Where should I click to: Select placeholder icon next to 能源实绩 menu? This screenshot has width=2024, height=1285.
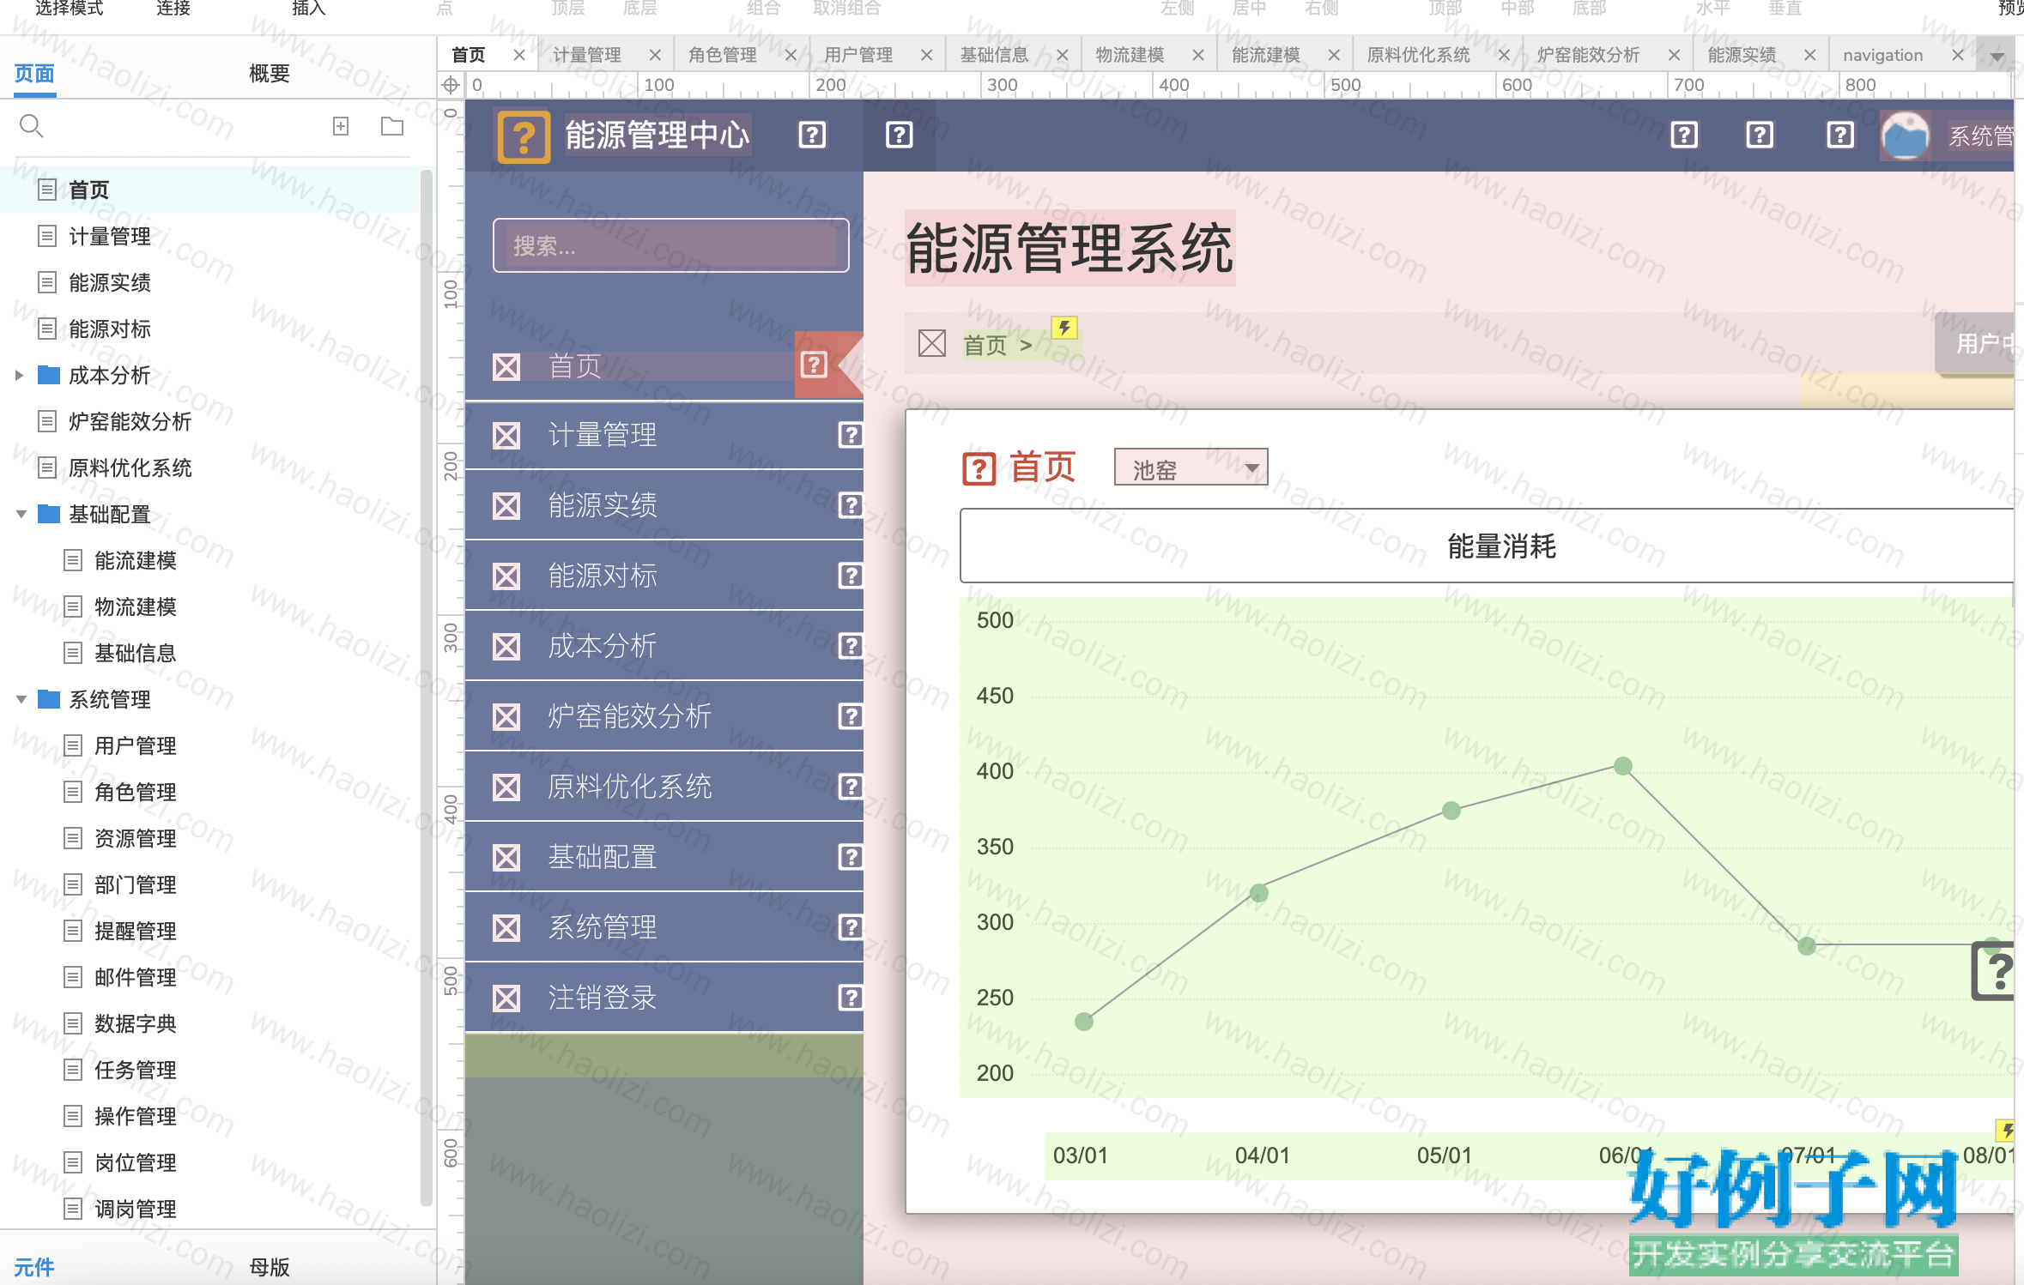point(506,506)
